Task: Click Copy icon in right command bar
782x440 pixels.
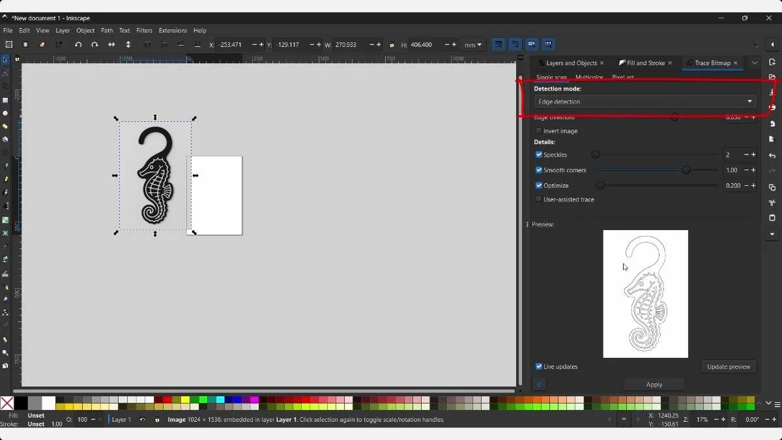Action: pyautogui.click(x=772, y=187)
